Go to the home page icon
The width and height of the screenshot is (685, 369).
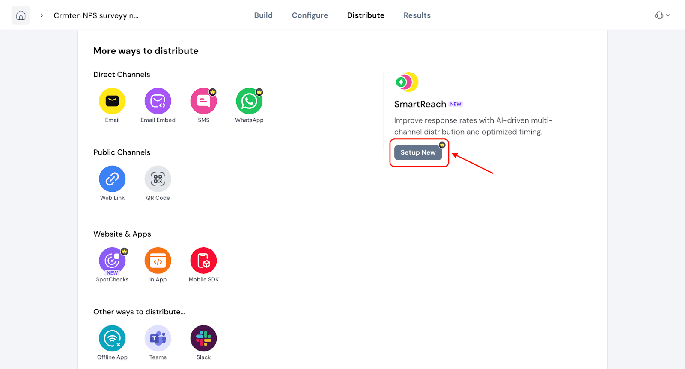(21, 15)
